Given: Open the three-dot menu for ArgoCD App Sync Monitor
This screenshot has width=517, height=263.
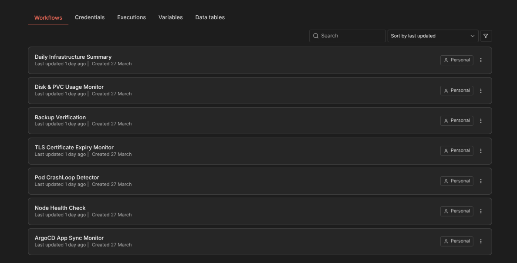Looking at the screenshot, I should [480, 241].
